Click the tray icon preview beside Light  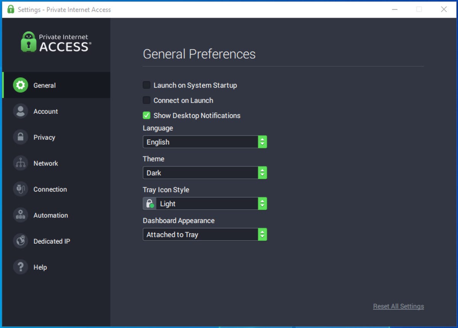point(150,204)
